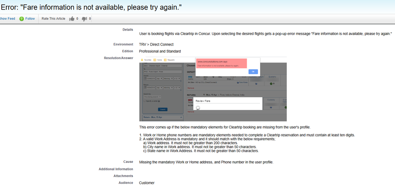Click the 'Work address. It must not be greater than 200' line
The width and height of the screenshot is (395, 187).
click(191, 143)
